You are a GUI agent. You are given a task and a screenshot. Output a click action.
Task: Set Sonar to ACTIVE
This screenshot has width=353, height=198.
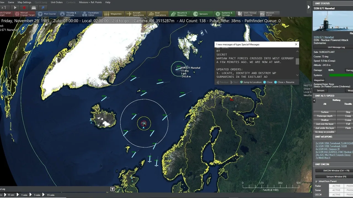pyautogui.click(x=336, y=190)
